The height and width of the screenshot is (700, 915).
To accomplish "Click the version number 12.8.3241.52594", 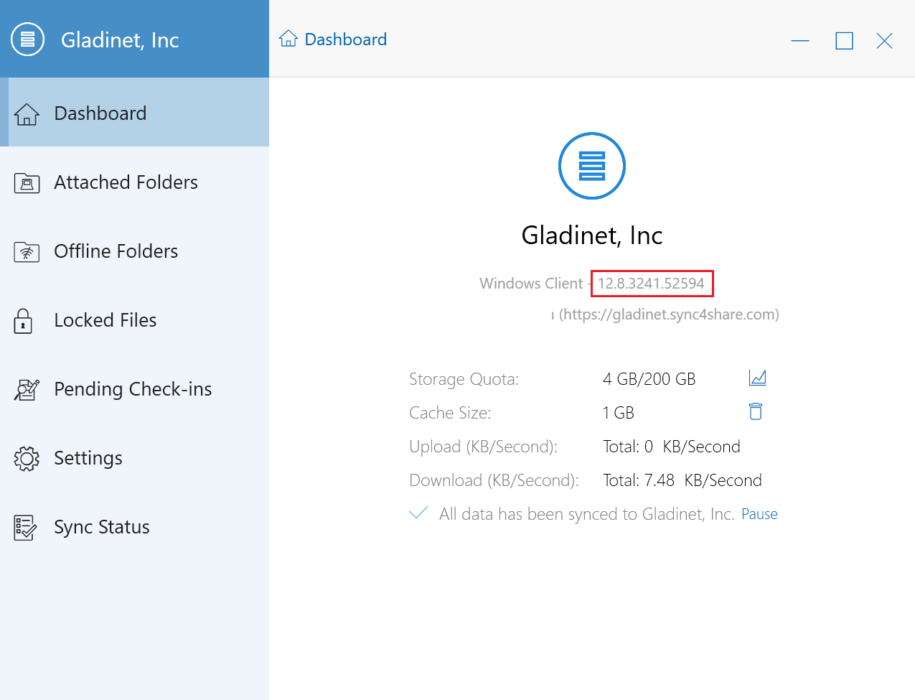I will coord(651,284).
